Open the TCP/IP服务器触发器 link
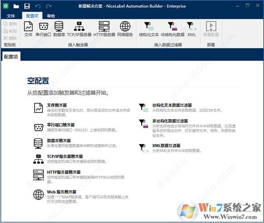264x223 pixels. pos(65,156)
